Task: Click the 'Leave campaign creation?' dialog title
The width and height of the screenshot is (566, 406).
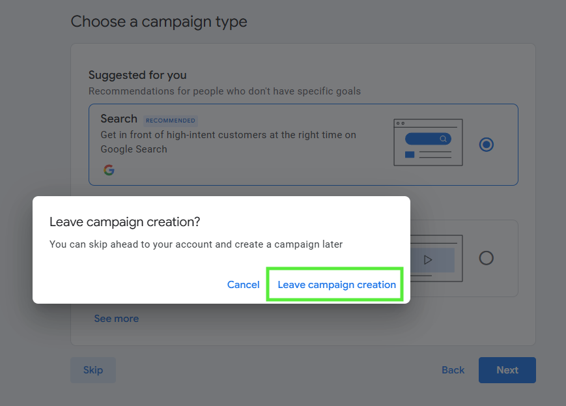Action: click(124, 222)
